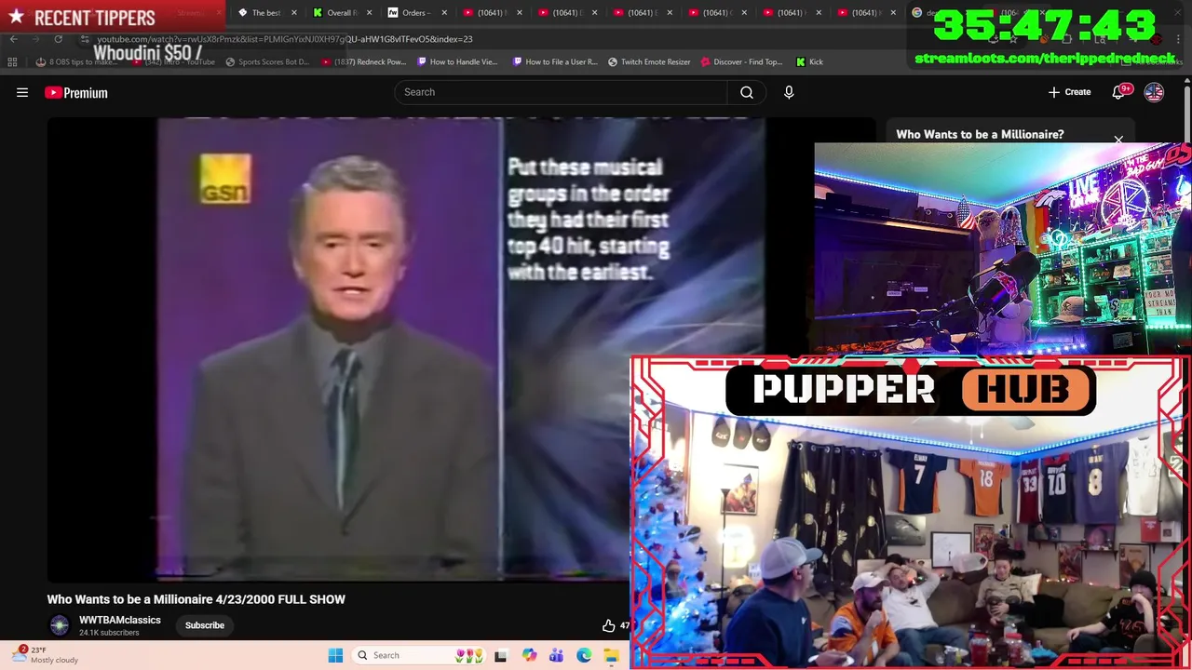The width and height of the screenshot is (1192, 670).
Task: Start voice search with the microphone icon
Action: pyautogui.click(x=789, y=92)
